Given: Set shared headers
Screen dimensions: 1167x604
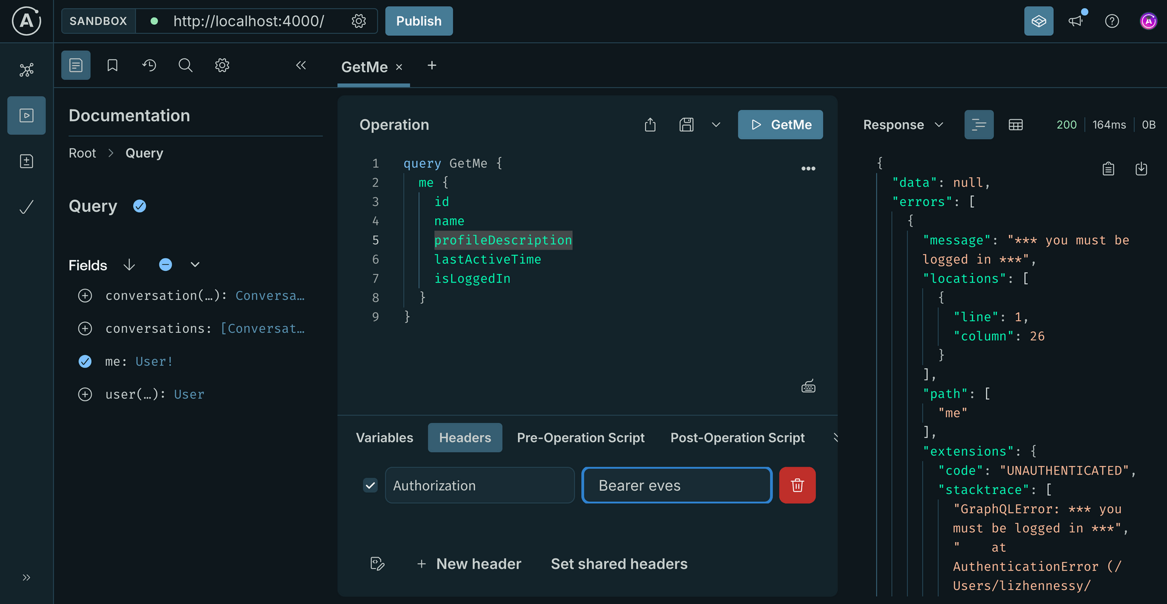Looking at the screenshot, I should tap(619, 564).
